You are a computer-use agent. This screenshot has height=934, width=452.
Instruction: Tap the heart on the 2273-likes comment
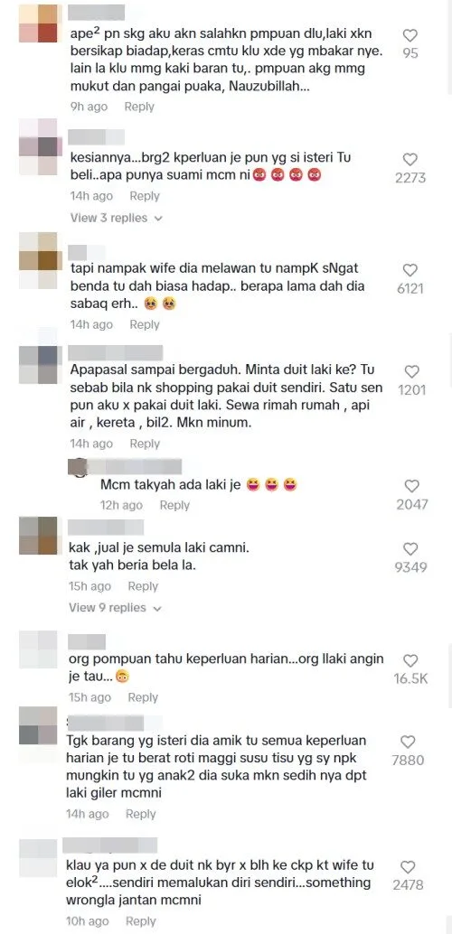[410, 160]
